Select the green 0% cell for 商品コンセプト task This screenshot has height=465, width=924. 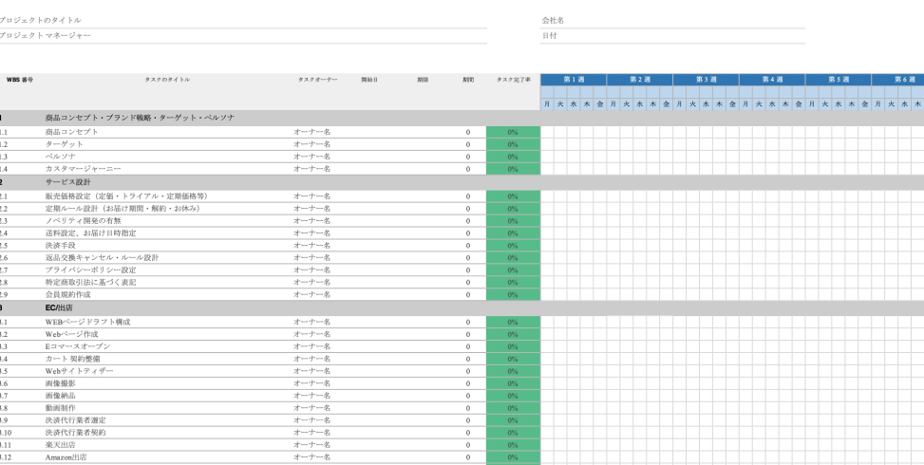(513, 132)
